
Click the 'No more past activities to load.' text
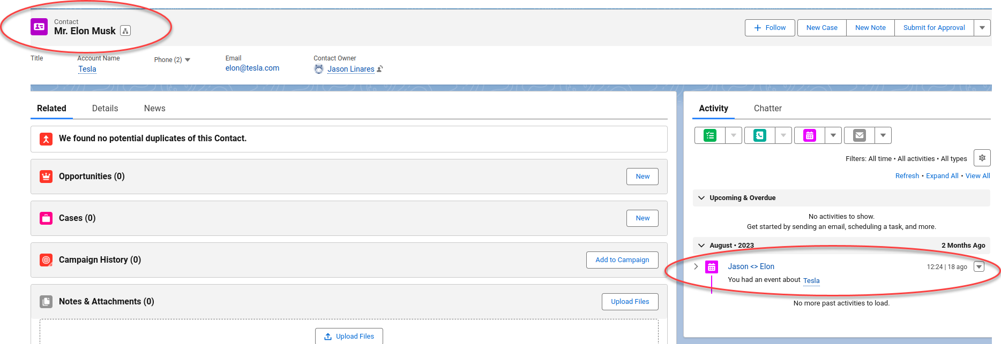tap(841, 303)
